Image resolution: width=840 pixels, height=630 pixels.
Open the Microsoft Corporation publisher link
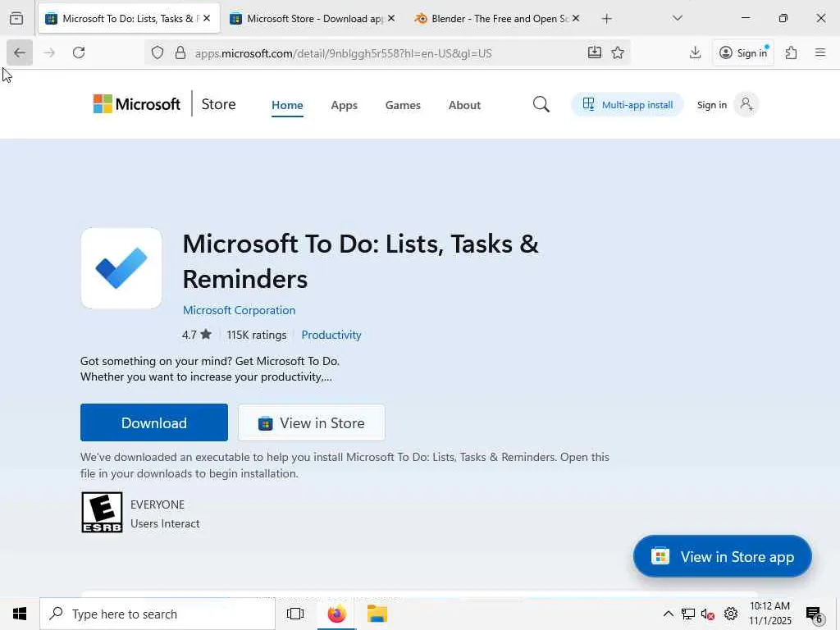click(x=239, y=310)
